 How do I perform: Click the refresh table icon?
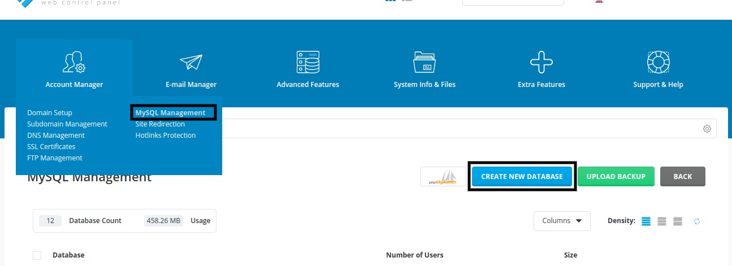click(697, 221)
